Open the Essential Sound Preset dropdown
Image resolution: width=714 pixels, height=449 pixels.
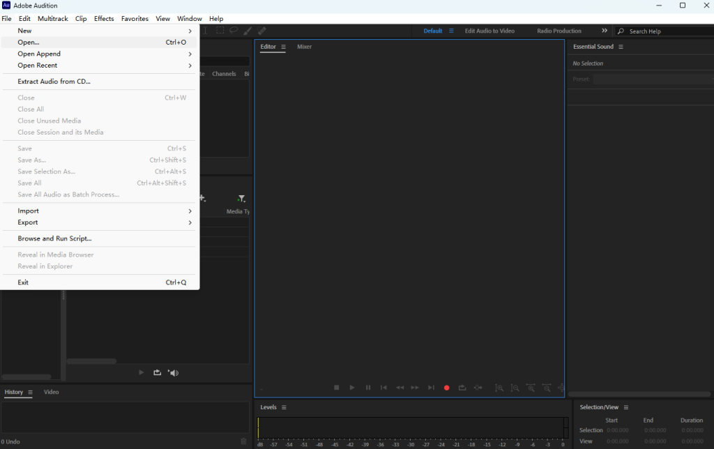pos(653,79)
